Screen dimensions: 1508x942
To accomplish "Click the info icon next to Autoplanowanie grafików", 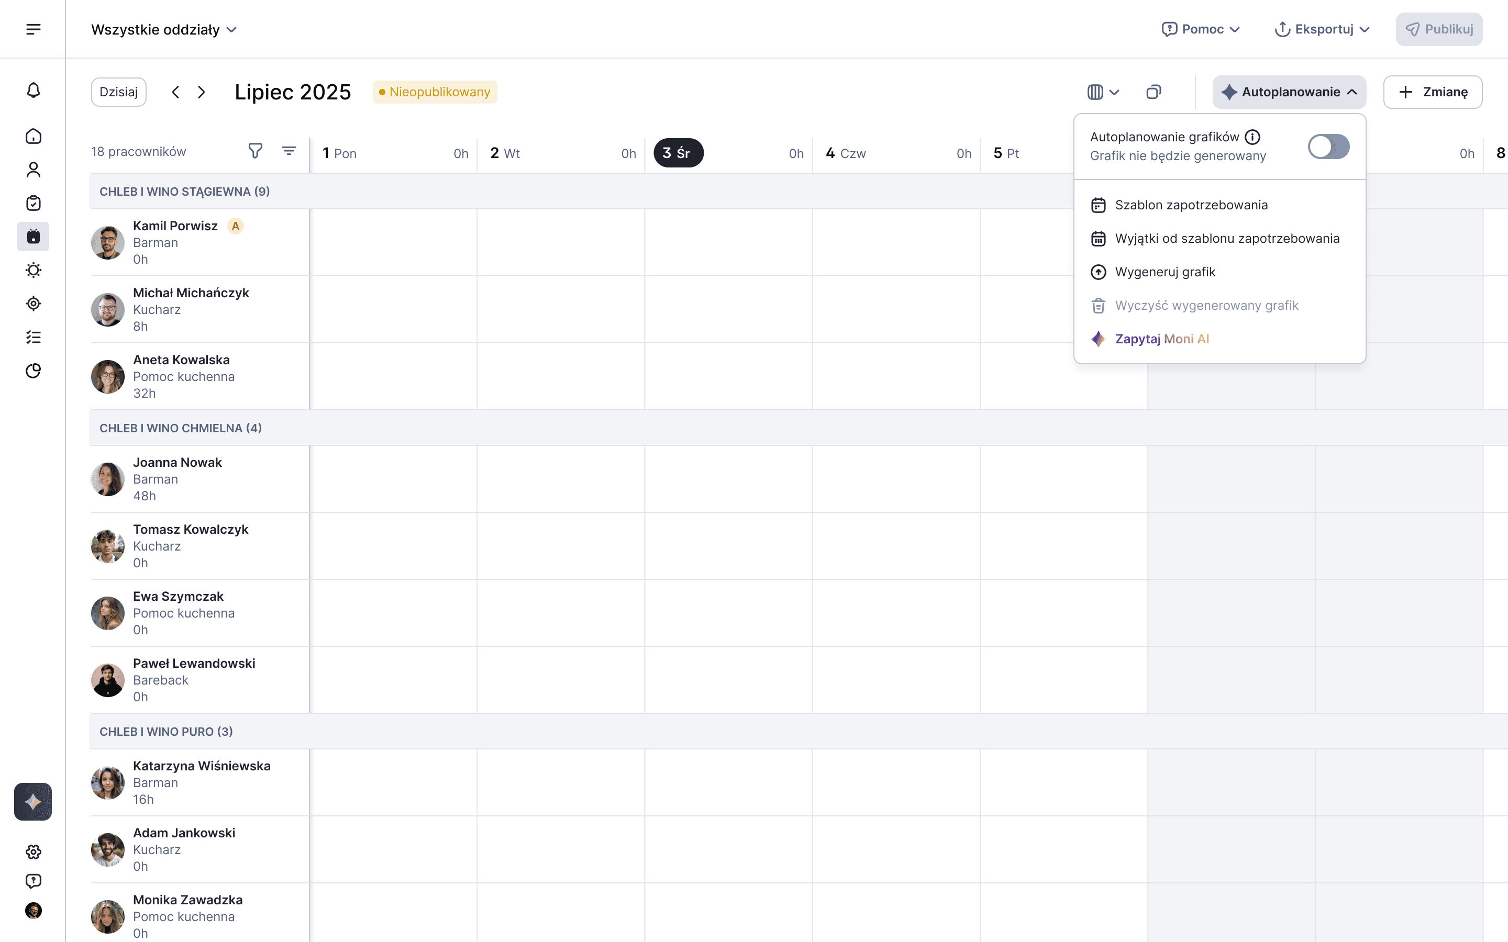I will point(1252,137).
